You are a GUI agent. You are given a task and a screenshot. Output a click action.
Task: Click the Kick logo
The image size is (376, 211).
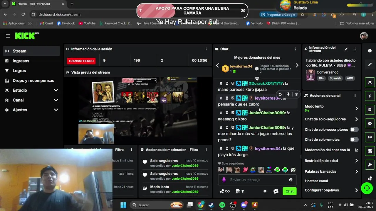[x=27, y=36]
